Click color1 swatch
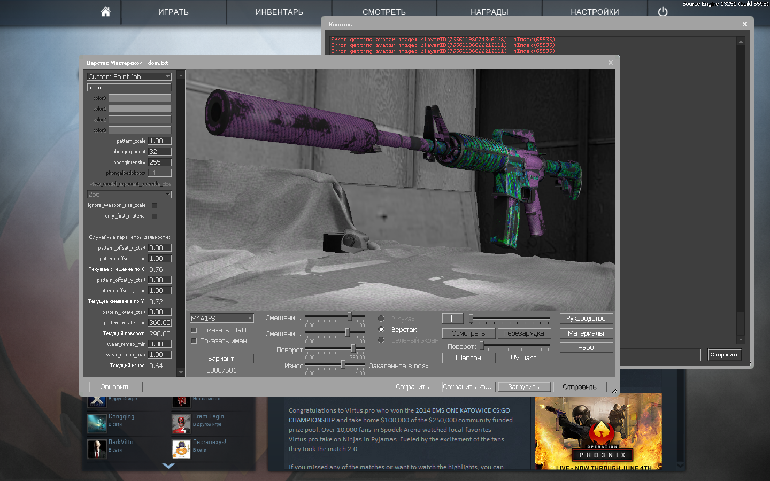This screenshot has width=770, height=481. click(140, 108)
